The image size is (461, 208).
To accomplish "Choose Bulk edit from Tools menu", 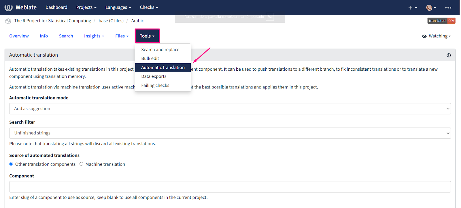I will click(150, 58).
